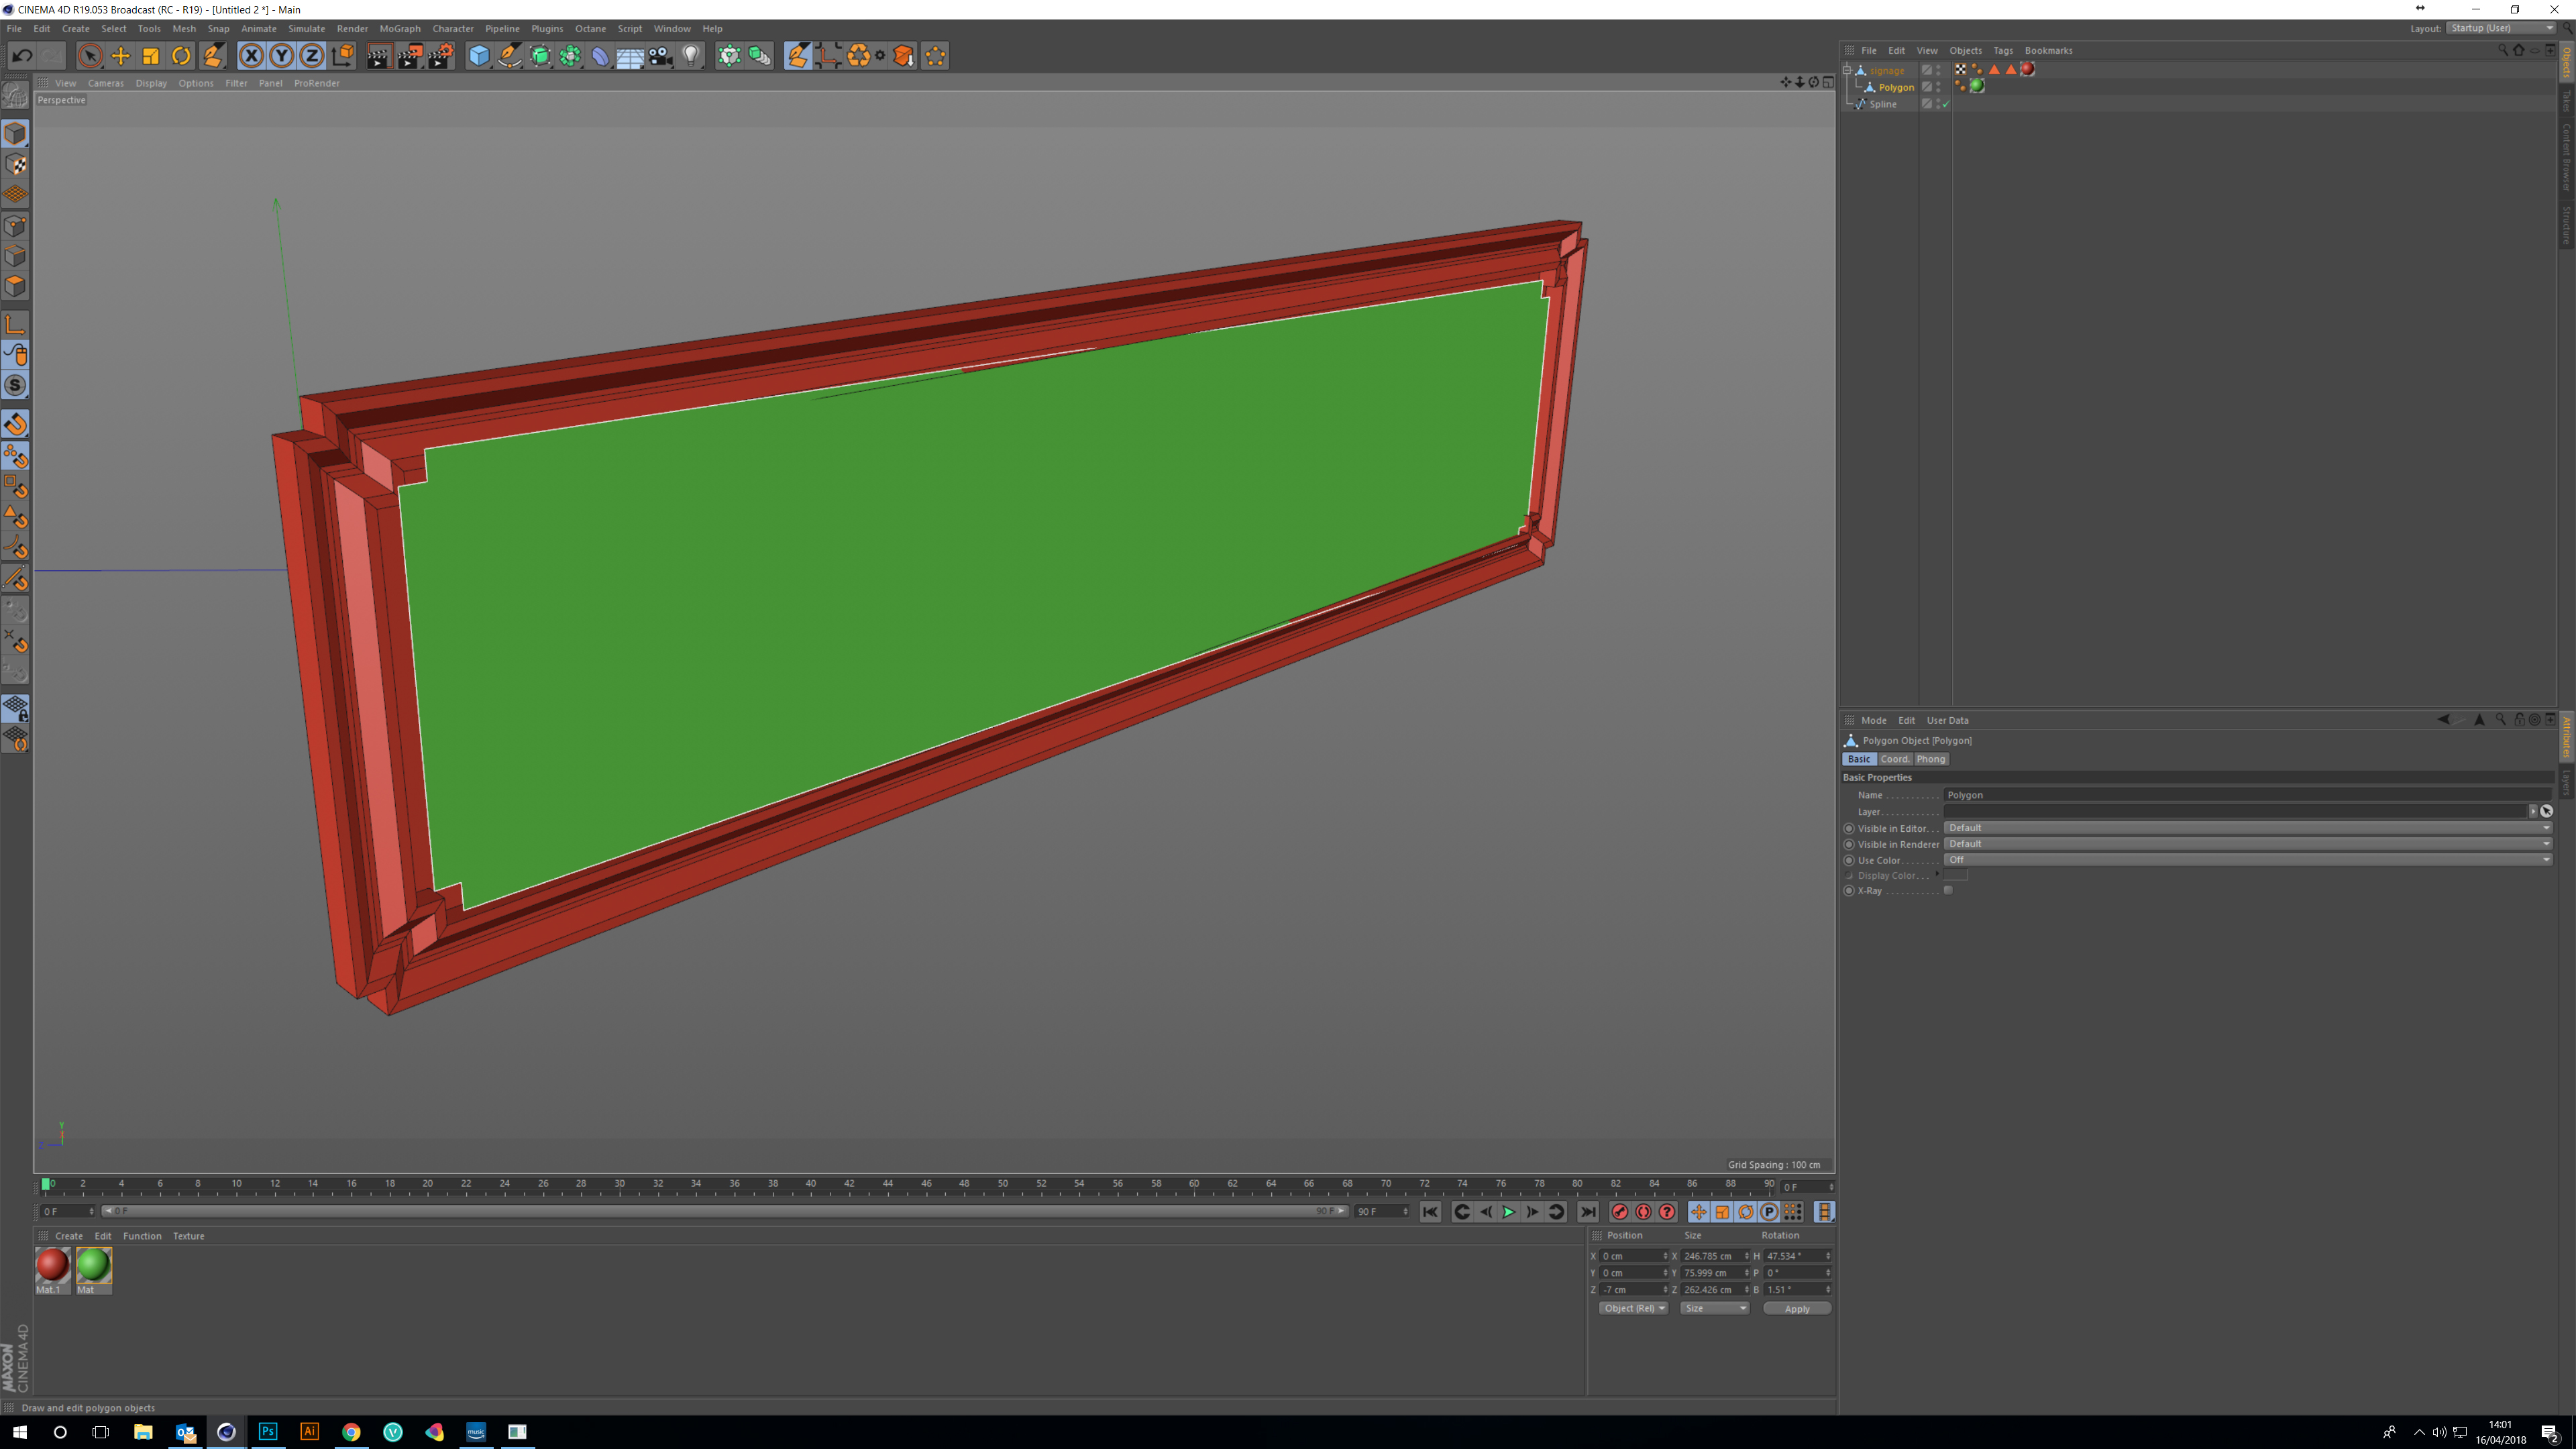Click the Undo arrow icon
The image size is (2576, 1449).
coord(22,56)
